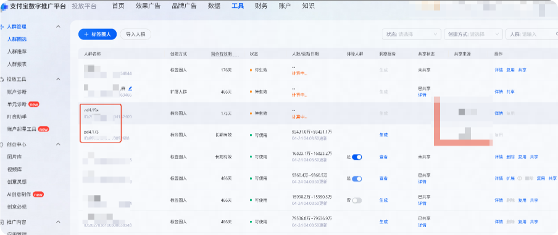Viewport: 558px width, 235px height.
Task: Select 人群圈选 in the sidebar
Action: (x=17, y=39)
